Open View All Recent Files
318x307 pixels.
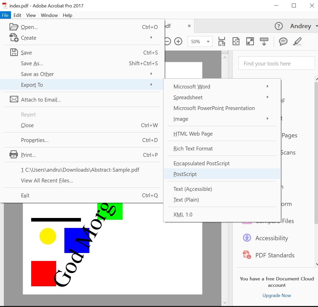47,180
